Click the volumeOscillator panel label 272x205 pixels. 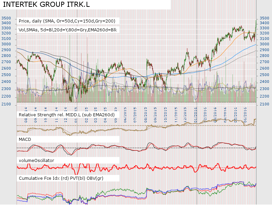pyautogui.click(x=36, y=161)
